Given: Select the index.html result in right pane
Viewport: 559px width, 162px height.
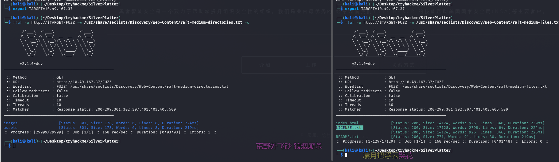Looking at the screenshot, I should coord(347,123).
